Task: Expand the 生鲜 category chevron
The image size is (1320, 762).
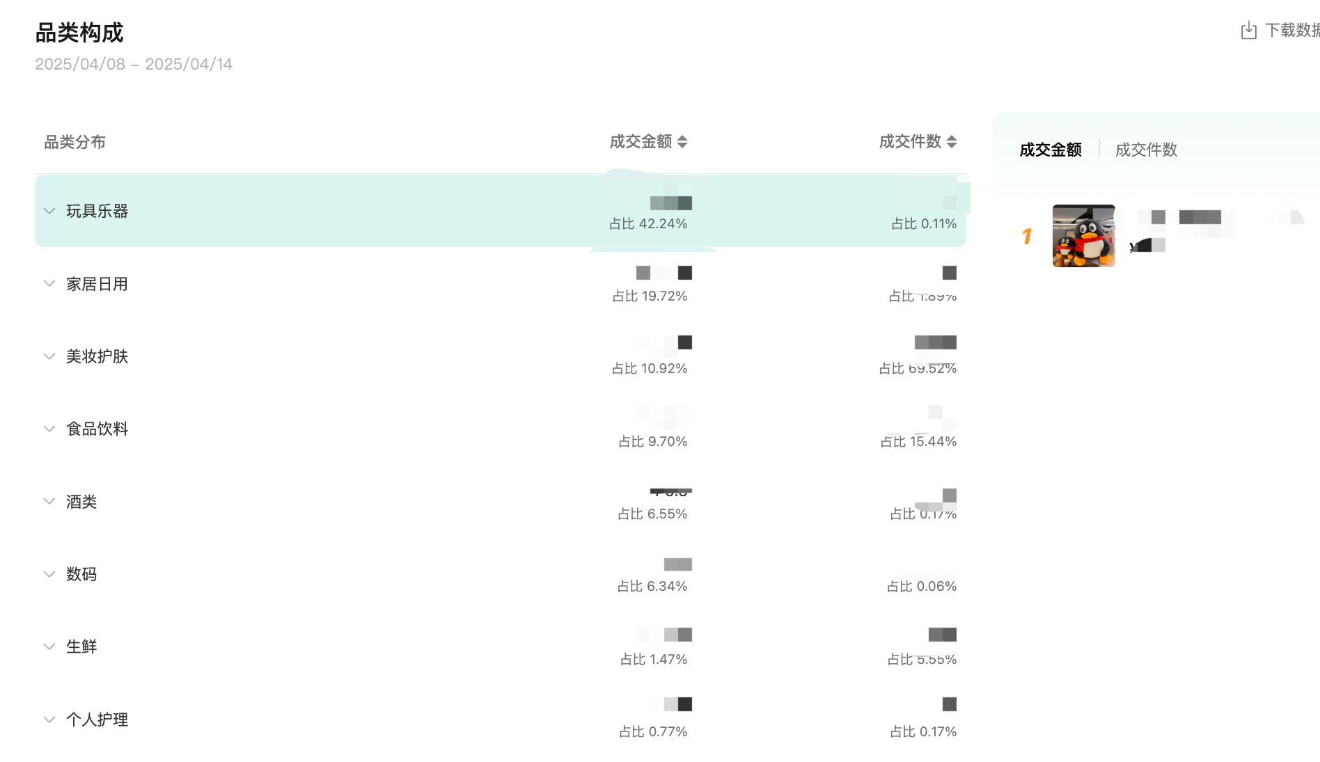Action: click(x=49, y=646)
